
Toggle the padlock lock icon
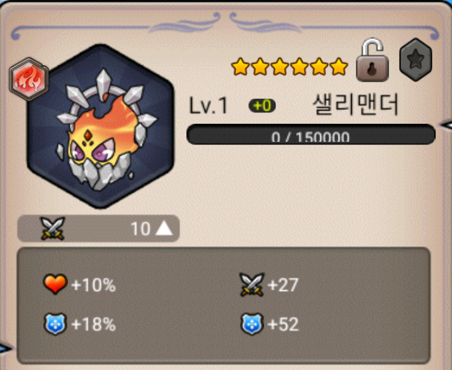[x=372, y=60]
